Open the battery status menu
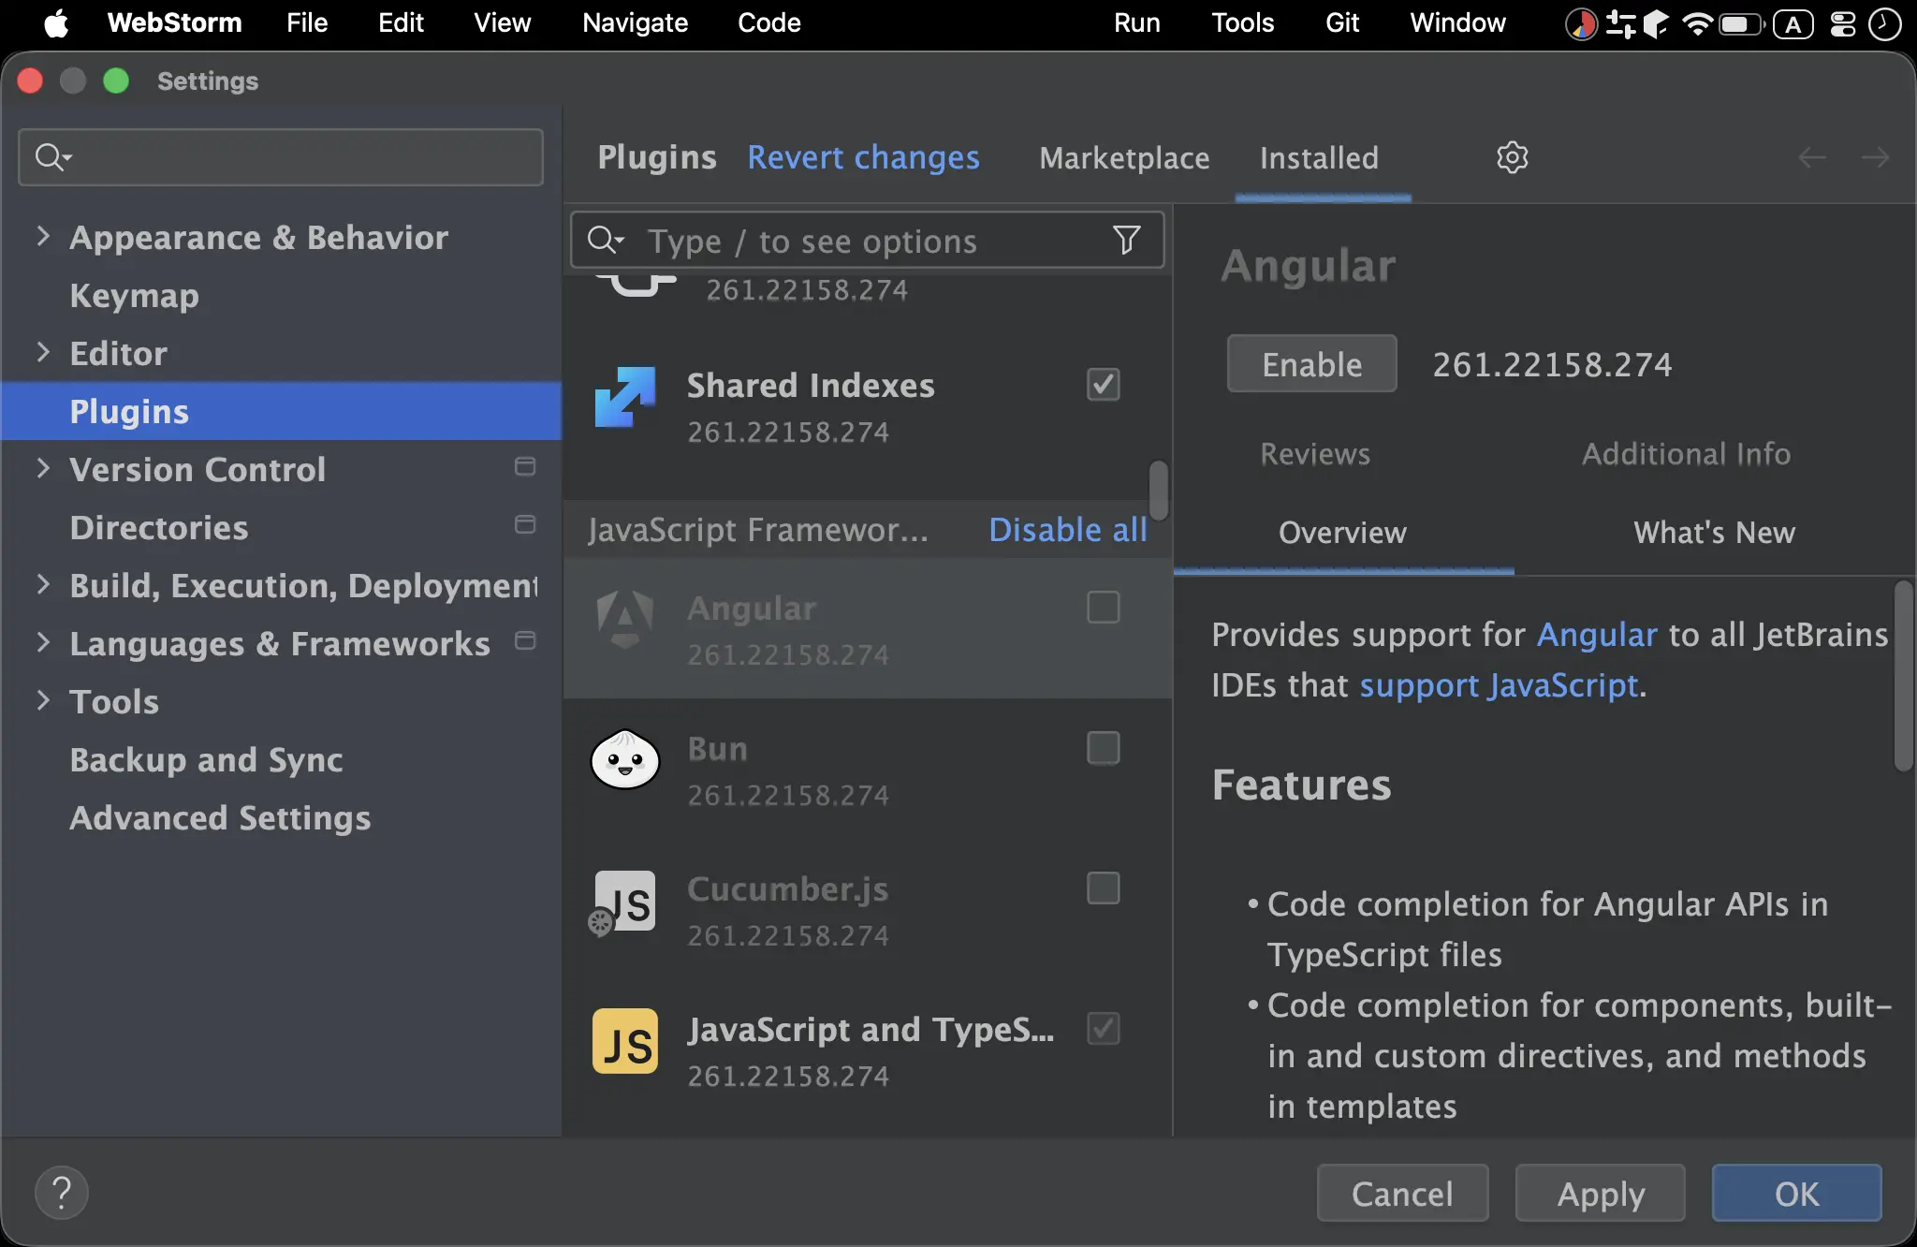The image size is (1917, 1247). coord(1741,23)
